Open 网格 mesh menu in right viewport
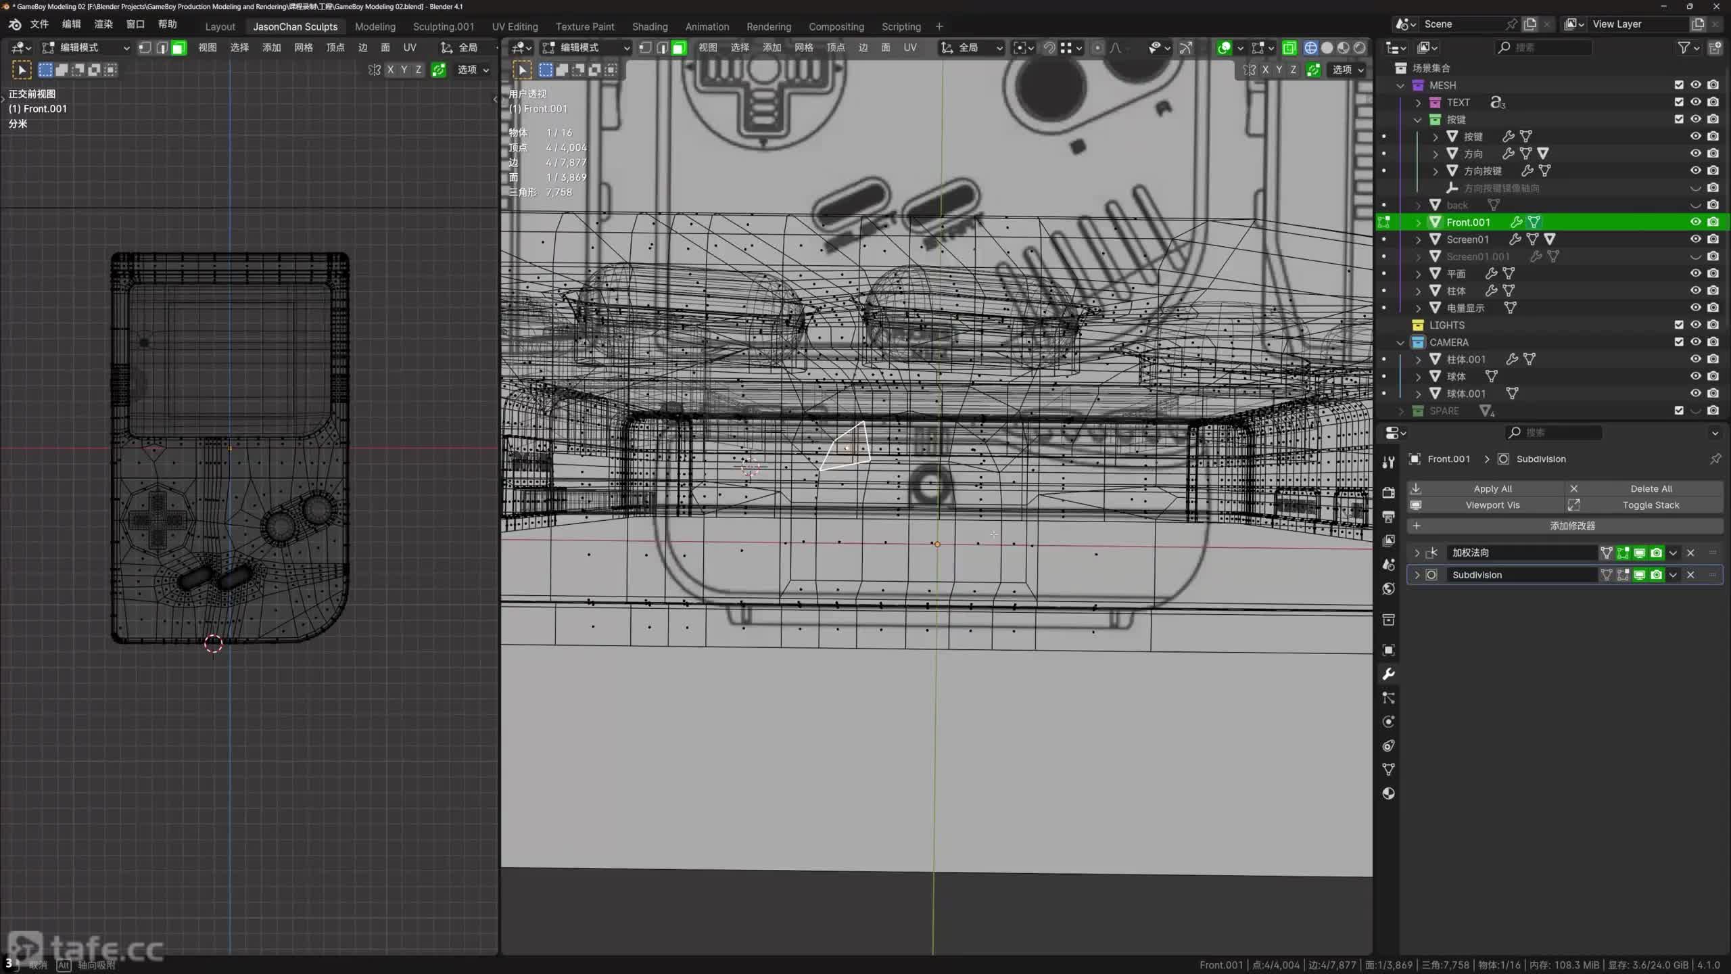The image size is (1731, 974). click(x=803, y=48)
